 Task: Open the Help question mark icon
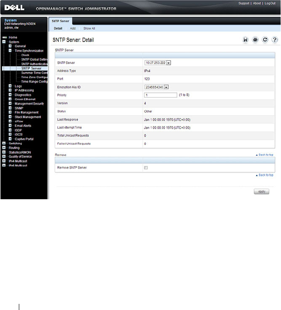point(274,40)
